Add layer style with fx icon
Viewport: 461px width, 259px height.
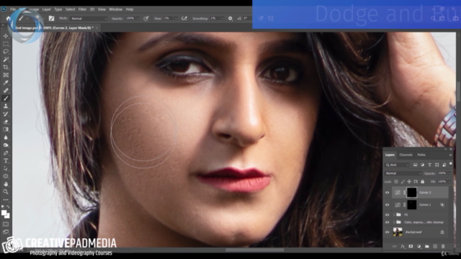tap(403, 246)
